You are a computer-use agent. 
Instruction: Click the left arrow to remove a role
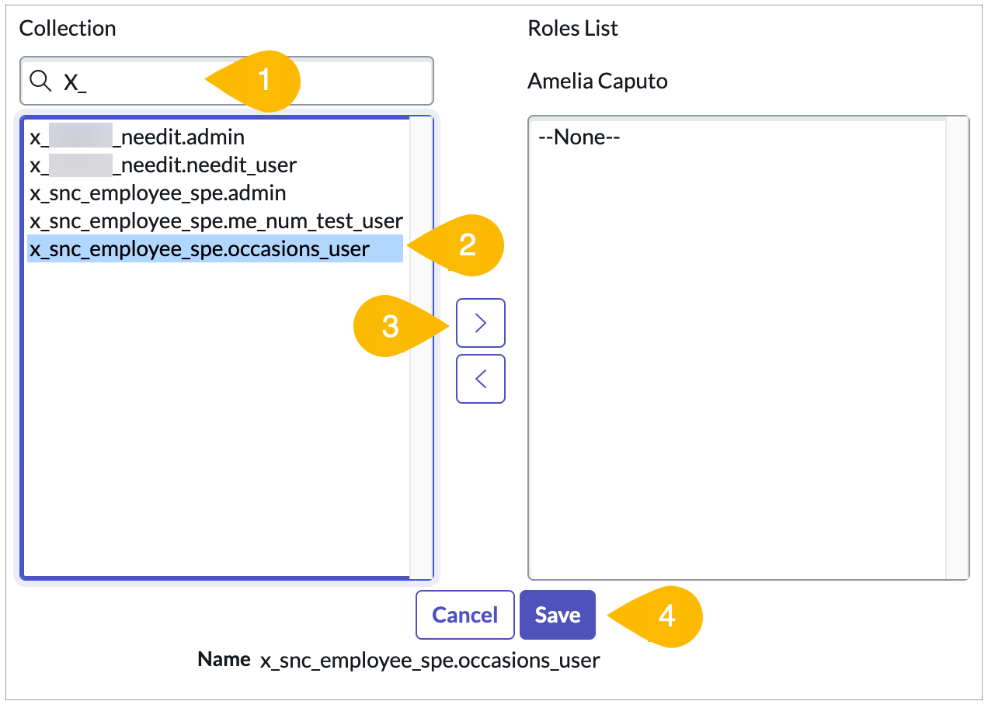coord(480,378)
